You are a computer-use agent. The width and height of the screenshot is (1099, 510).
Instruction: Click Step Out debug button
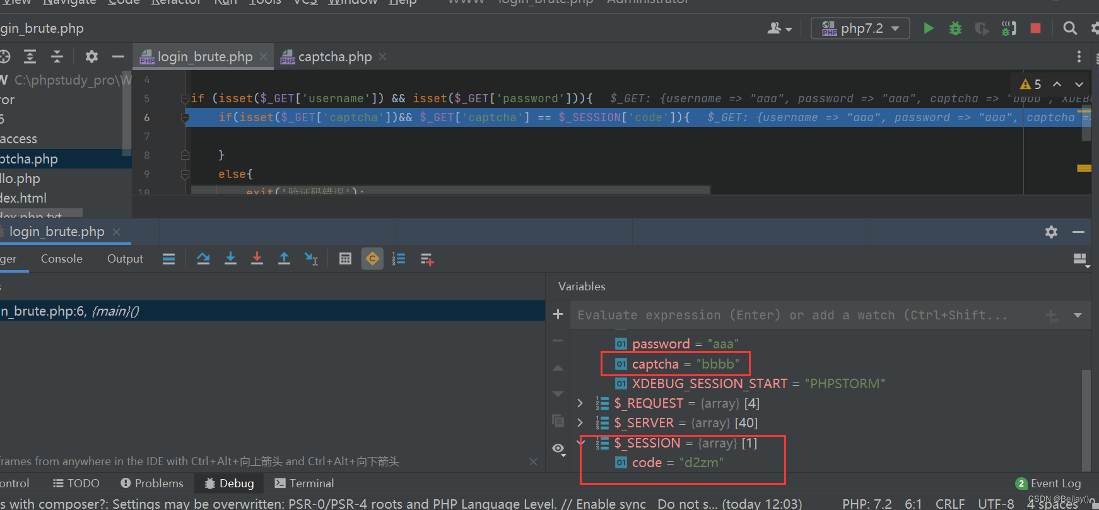pos(284,259)
